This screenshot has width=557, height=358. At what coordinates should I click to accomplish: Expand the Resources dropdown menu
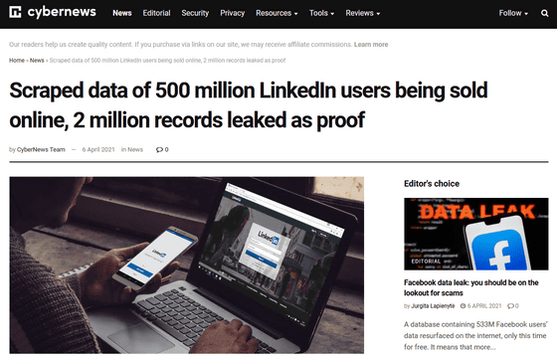coord(277,13)
